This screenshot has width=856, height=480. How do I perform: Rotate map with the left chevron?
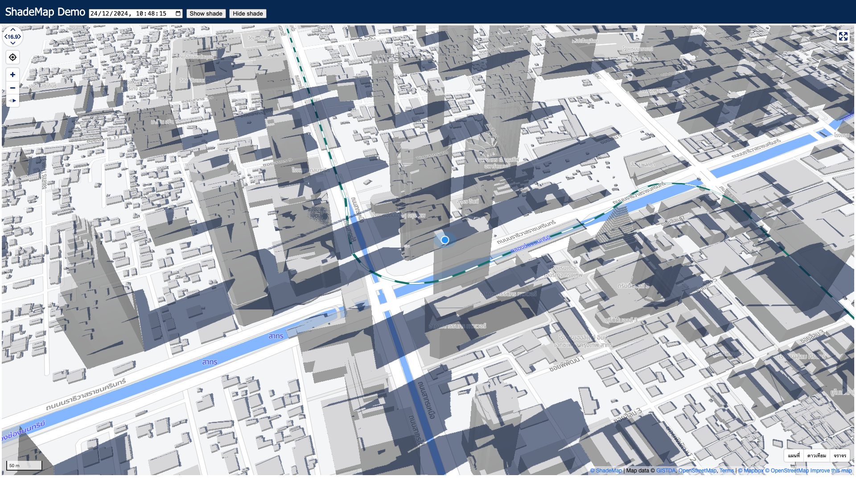tap(5, 37)
